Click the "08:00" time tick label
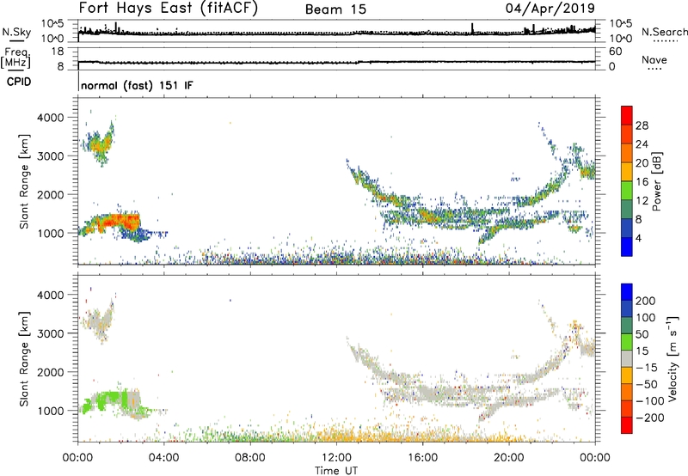Viewport: 688px width, 476px height. tap(250, 458)
